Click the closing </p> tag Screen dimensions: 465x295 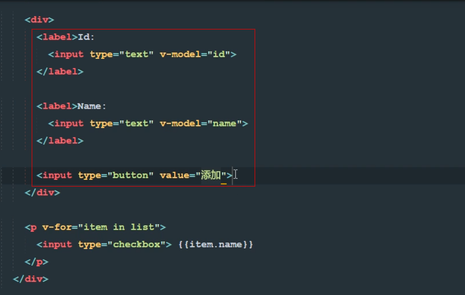click(x=37, y=262)
